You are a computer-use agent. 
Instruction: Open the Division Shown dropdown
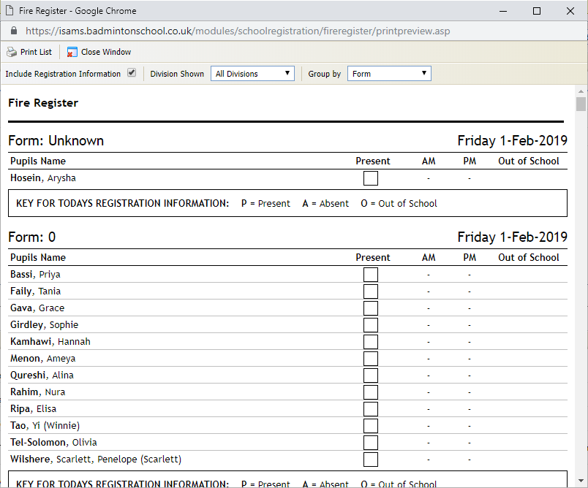click(252, 74)
